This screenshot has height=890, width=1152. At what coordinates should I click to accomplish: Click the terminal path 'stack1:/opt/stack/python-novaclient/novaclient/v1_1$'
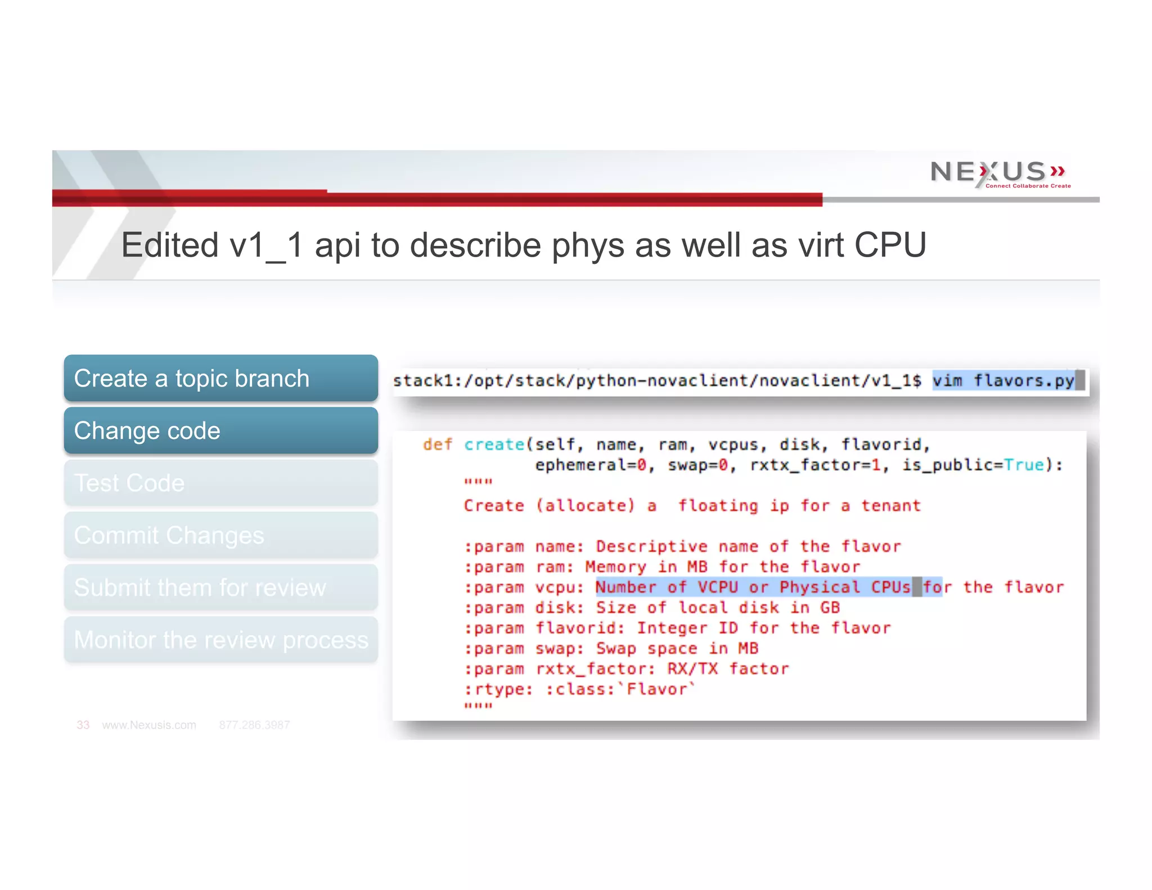(x=657, y=381)
